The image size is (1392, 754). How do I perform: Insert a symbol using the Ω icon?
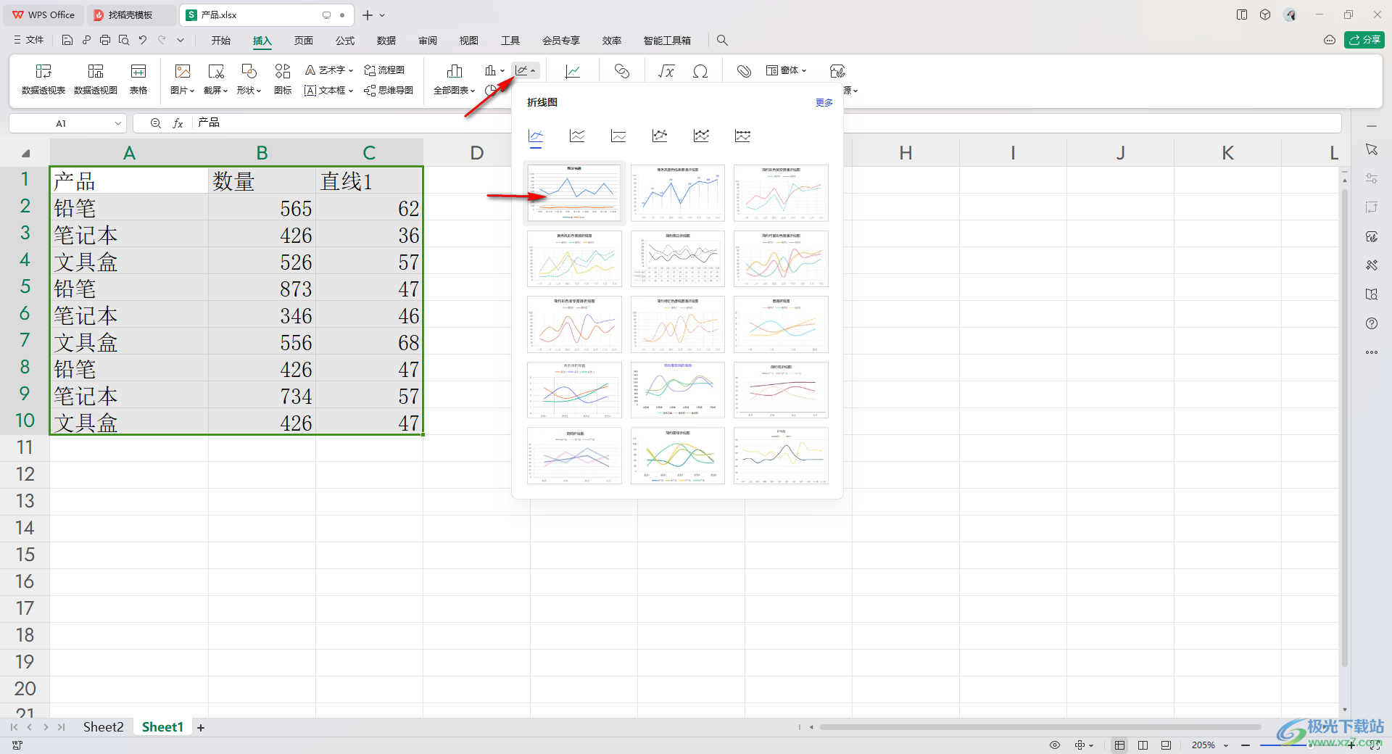[700, 71]
